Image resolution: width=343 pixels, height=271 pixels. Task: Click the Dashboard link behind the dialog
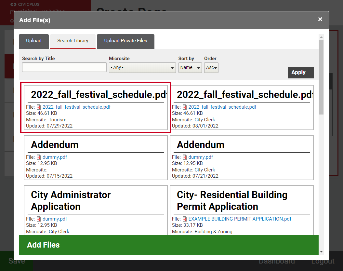coord(277,261)
